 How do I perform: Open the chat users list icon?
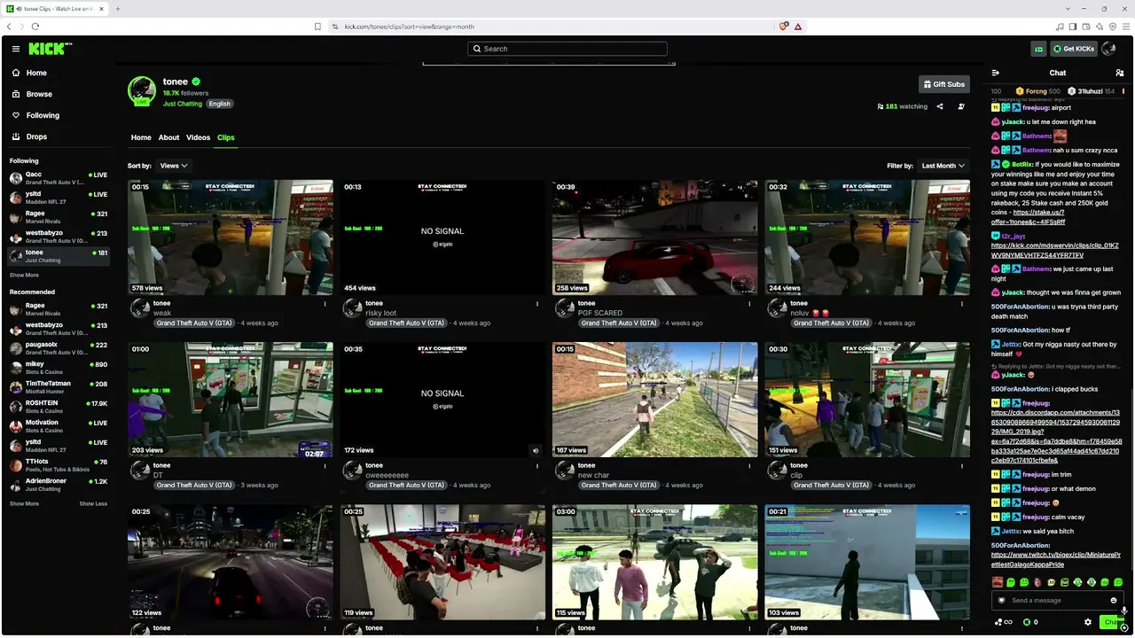tap(1119, 73)
